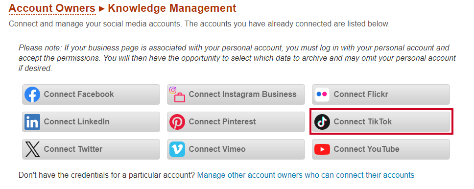Select Connect YouTube button text
474x189 pixels.
[366, 149]
